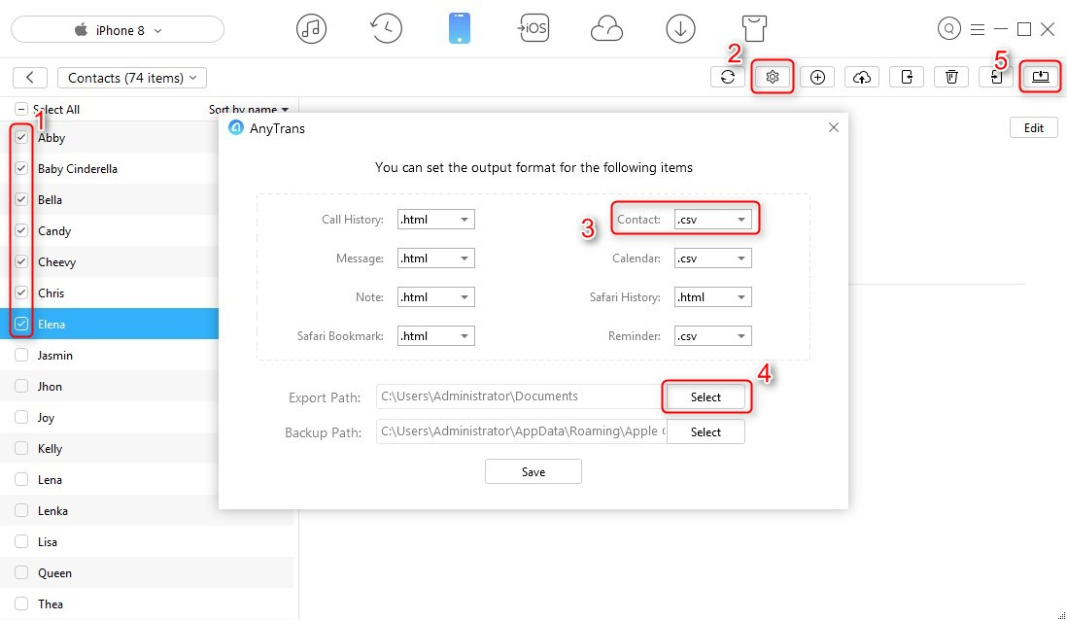Open the iPhone 8 device dropdown
Viewport: 1067px width, 620px height.
(117, 30)
